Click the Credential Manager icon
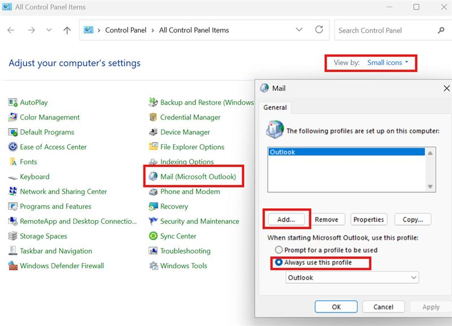Screen dimensions: 452x326 coord(153,117)
